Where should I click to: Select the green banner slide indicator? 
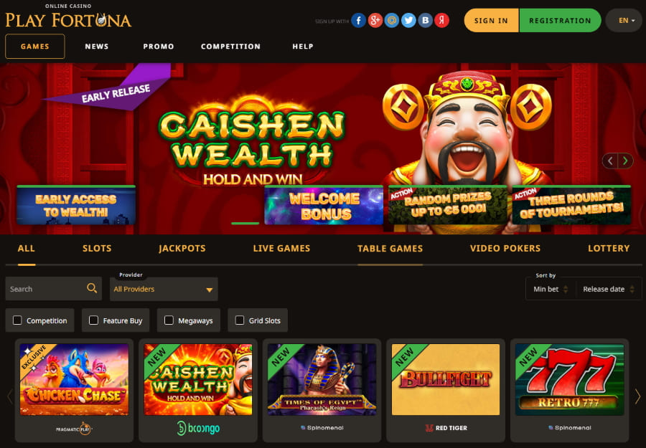245,224
